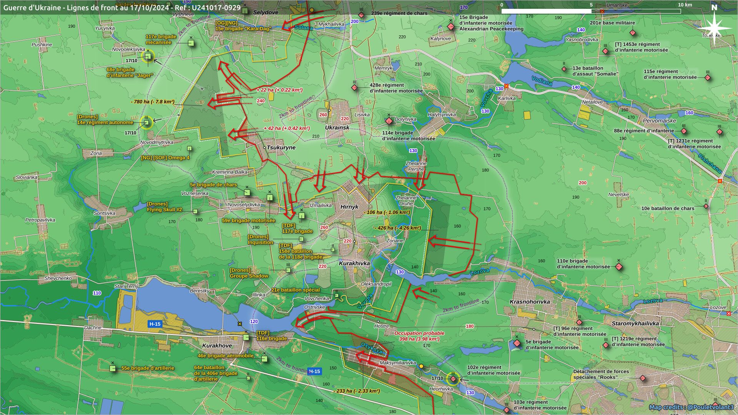Click the 428e régiment d'infanterie motorisée diamond
738x415 pixels.
[x=354, y=88]
